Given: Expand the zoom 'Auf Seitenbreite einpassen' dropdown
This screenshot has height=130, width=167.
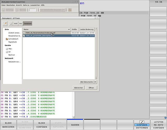Looking at the screenshot, I should click(x=52, y=10).
